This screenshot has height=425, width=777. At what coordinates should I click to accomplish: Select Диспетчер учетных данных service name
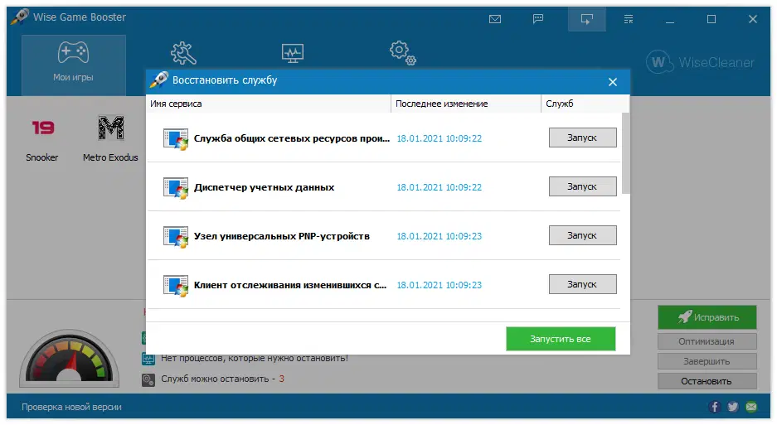click(265, 187)
